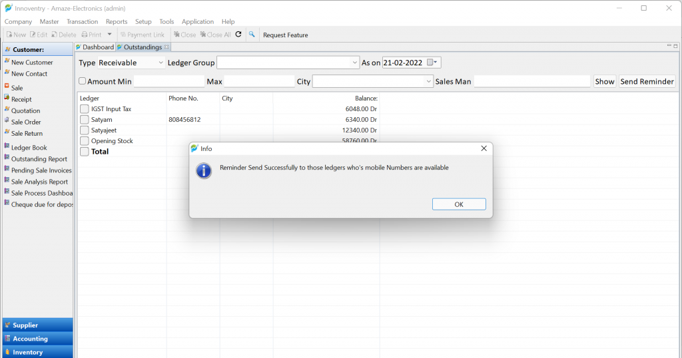The width and height of the screenshot is (682, 358).
Task: Click the Sale Order icon in sidebar
Action: point(7,120)
